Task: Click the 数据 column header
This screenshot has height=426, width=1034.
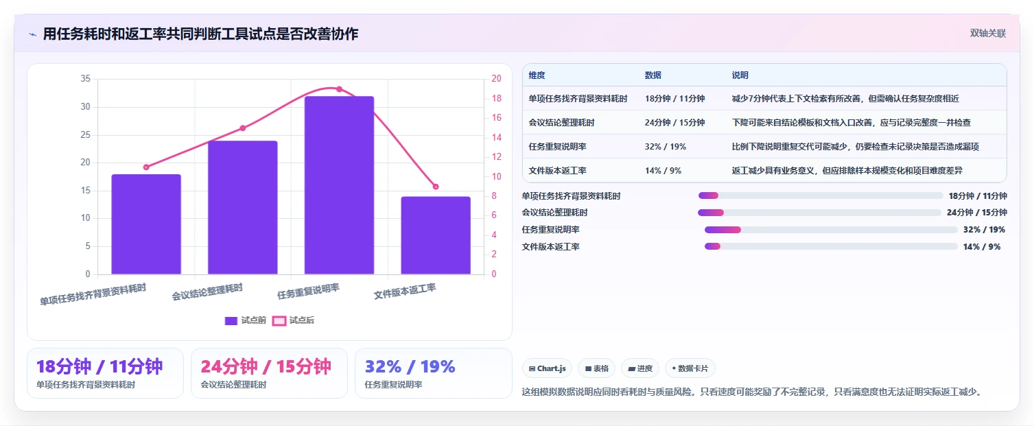Action: click(653, 75)
